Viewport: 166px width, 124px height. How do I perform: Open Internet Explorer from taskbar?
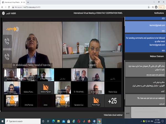coord(74,121)
